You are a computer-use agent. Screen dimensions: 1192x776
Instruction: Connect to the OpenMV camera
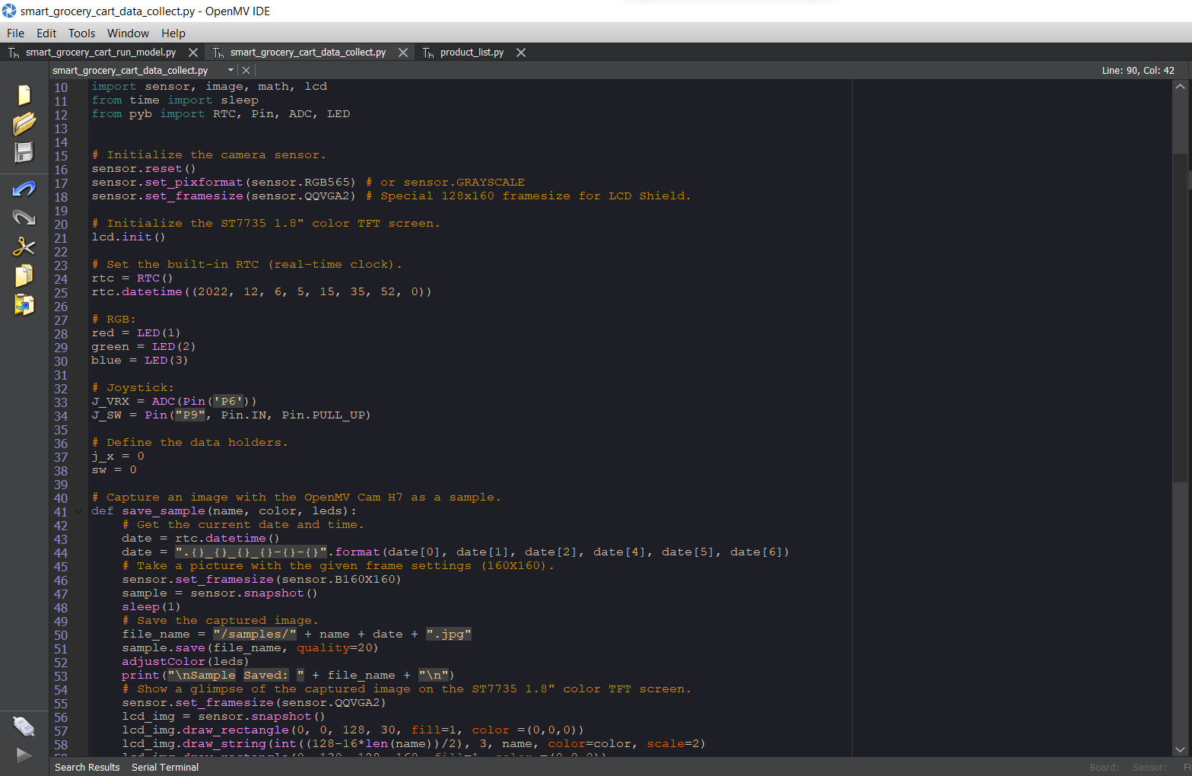point(23,727)
